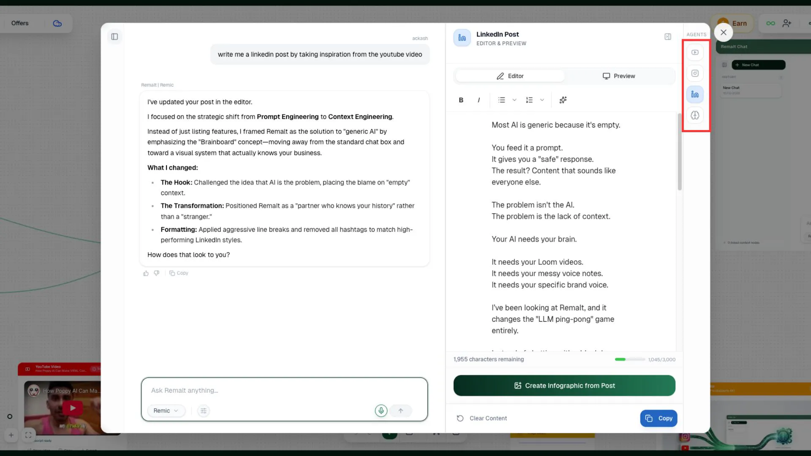The width and height of the screenshot is (811, 456).
Task: Expand the bulleted list style dropdown
Action: pos(514,100)
